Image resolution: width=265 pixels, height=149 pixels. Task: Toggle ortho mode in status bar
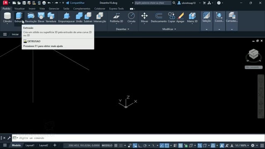point(140,145)
